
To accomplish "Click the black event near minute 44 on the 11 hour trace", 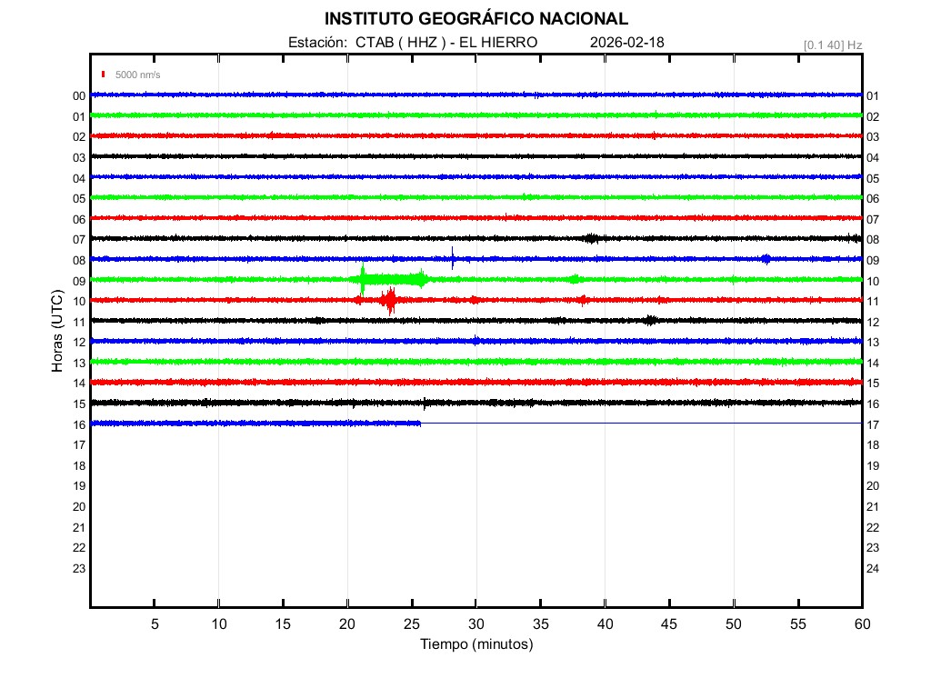I will [650, 320].
